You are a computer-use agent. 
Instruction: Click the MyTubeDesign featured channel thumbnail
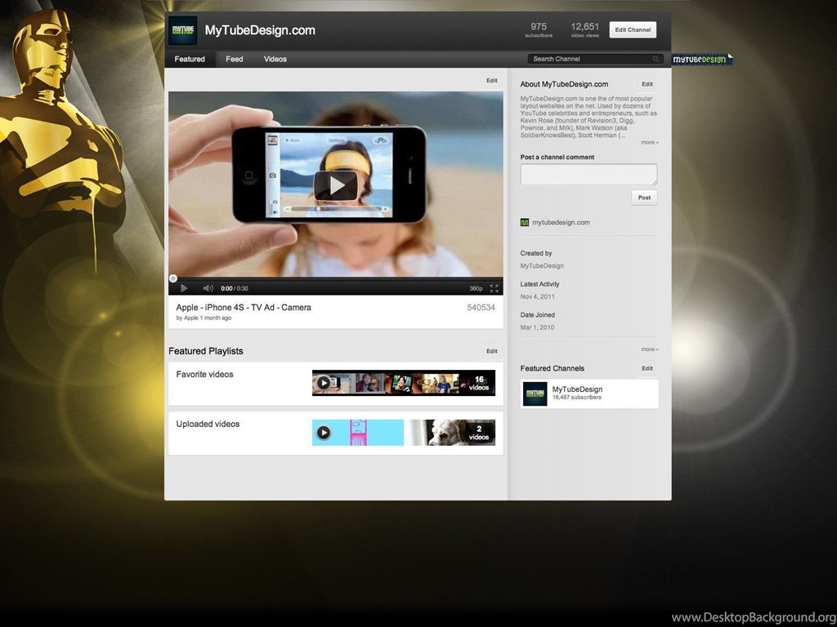535,394
